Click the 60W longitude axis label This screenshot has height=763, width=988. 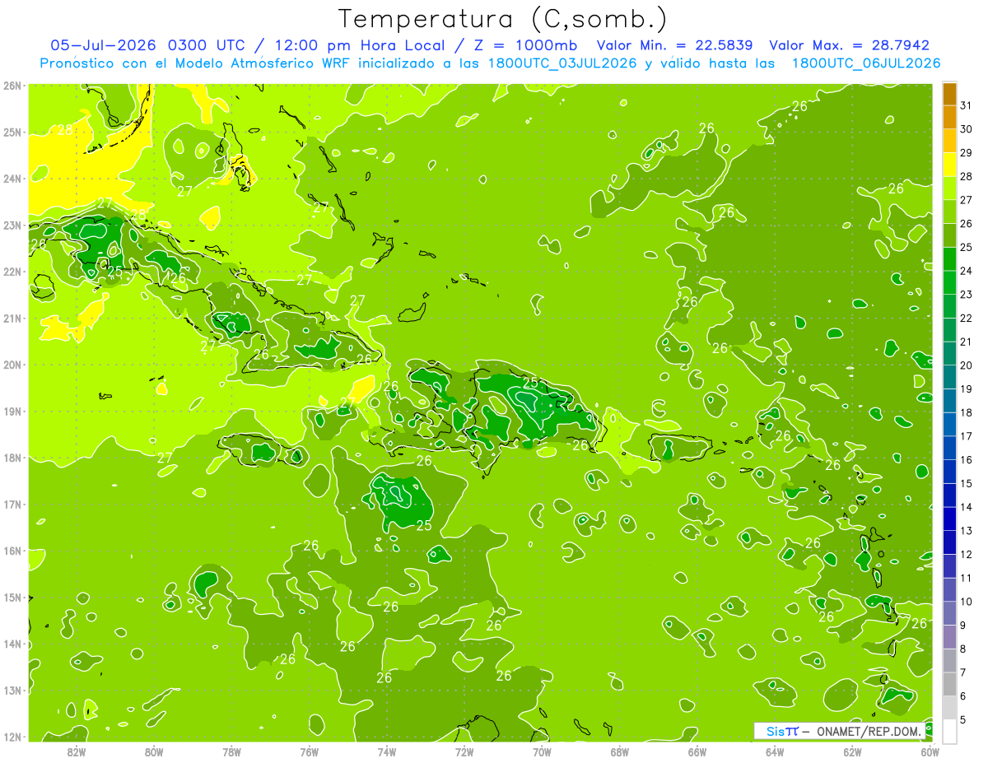point(930,751)
